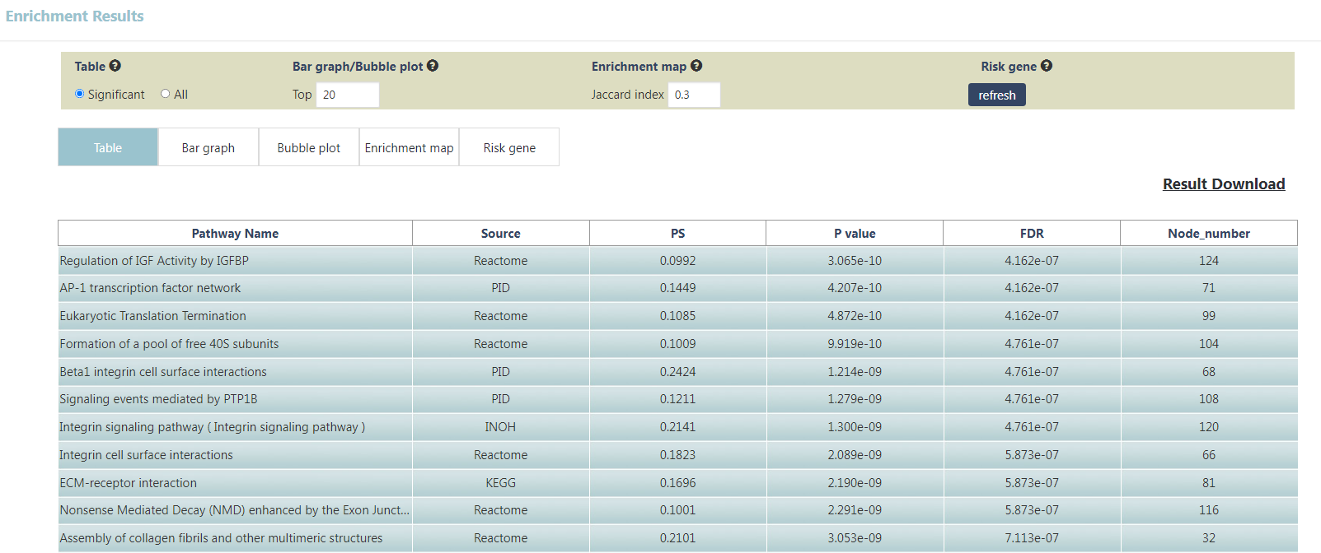This screenshot has width=1321, height=553.
Task: Select Nonsense Mediated Decay (NMD) pathway
Action: 234,510
